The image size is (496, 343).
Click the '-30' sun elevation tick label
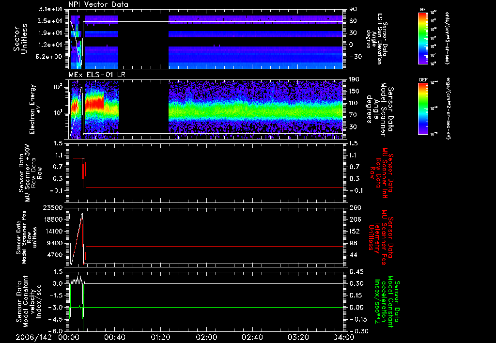pyautogui.click(x=355, y=57)
